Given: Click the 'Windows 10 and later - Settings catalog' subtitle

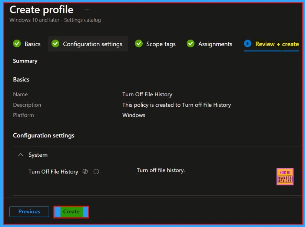Looking at the screenshot, I should tap(55, 20).
